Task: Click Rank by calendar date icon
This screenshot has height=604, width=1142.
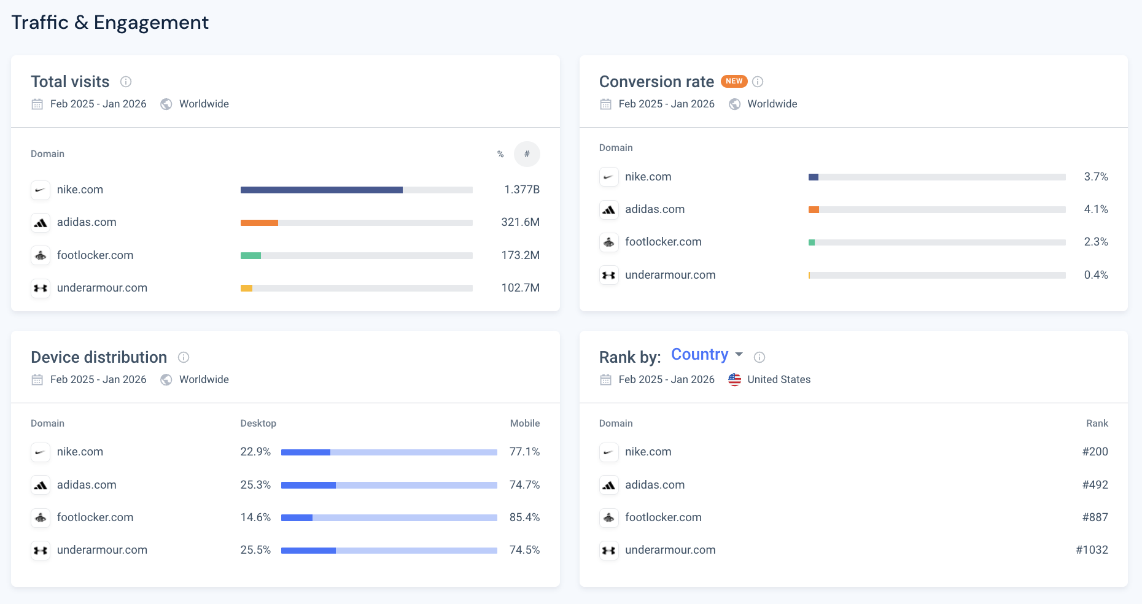Action: tap(606, 380)
